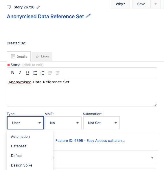Click the Save button
The image size is (164, 170).
(141, 4)
